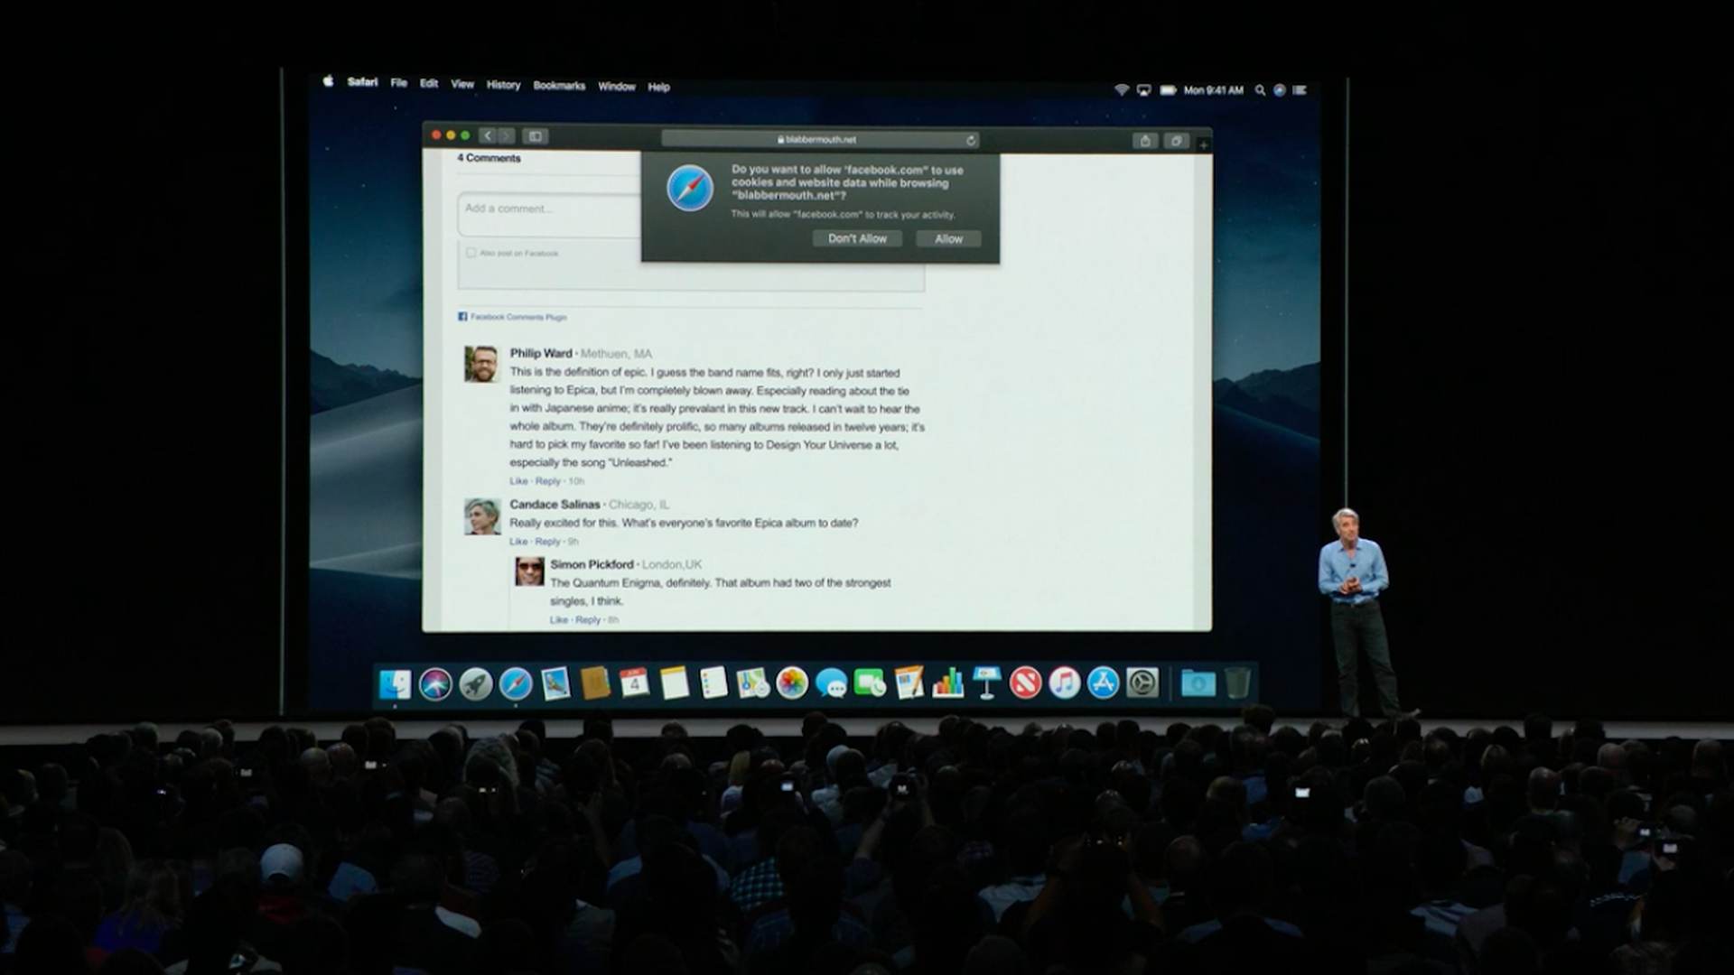Click Reply under Candace Salinas comment
This screenshot has width=1734, height=975.
[547, 542]
